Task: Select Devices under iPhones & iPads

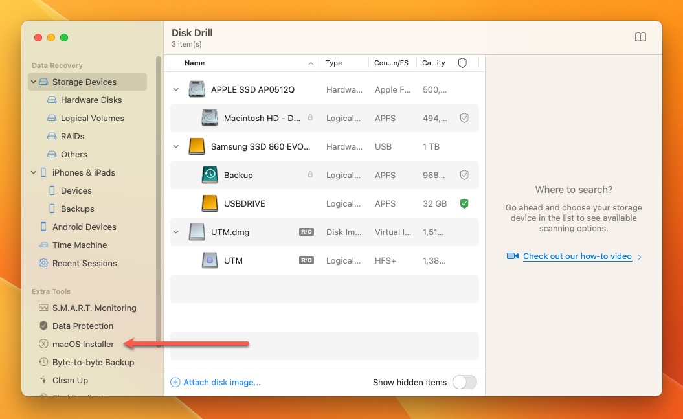Action: (76, 191)
